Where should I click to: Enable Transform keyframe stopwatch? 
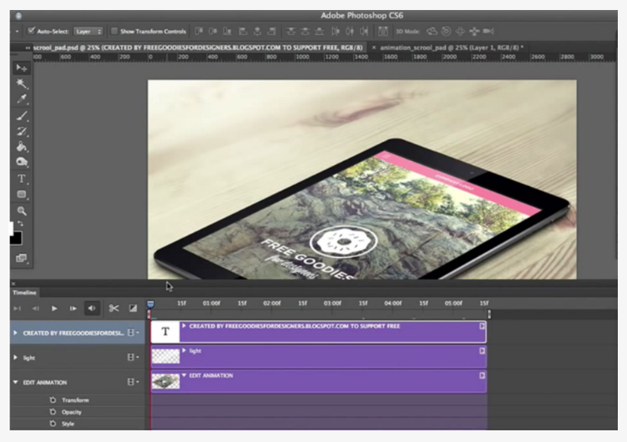pos(53,399)
